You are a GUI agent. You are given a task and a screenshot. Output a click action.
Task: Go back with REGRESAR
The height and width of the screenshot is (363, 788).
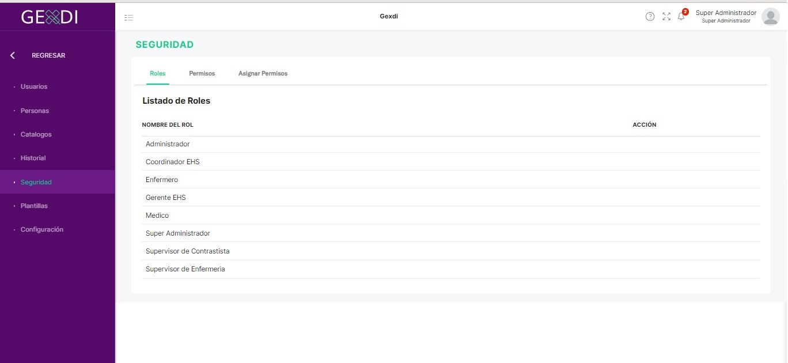[48, 55]
